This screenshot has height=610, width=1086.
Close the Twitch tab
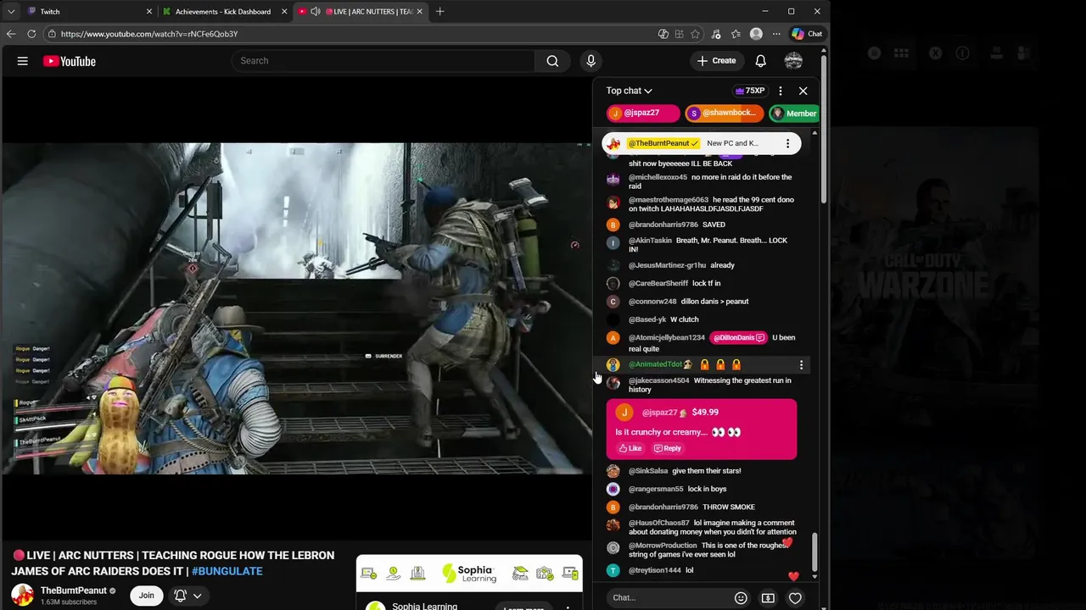(149, 12)
